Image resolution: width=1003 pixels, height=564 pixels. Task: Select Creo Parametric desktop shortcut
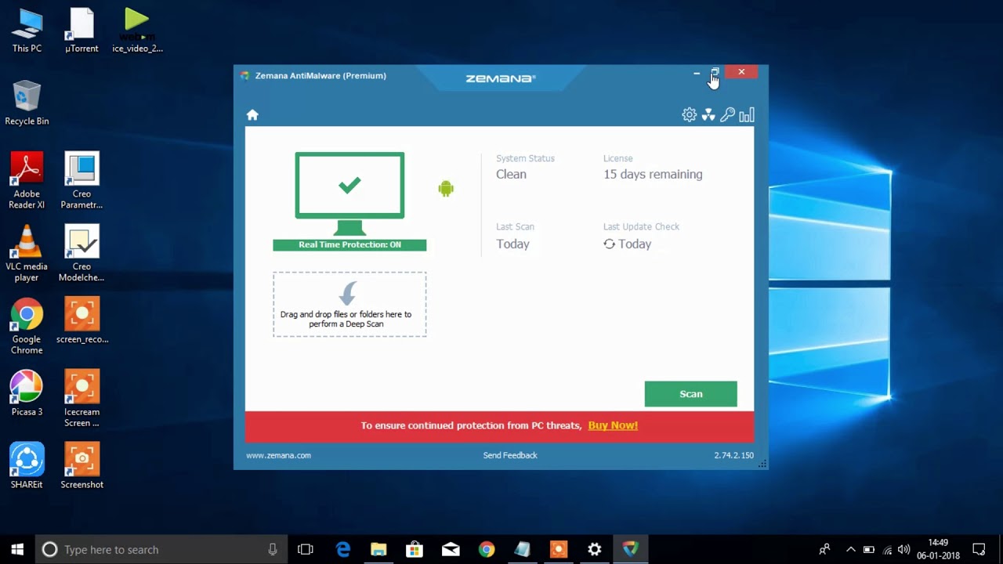[x=81, y=181]
